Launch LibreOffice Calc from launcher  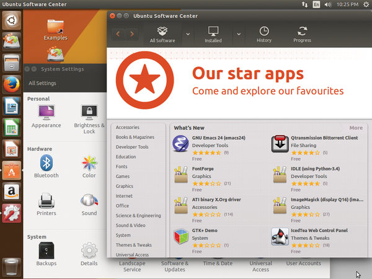coord(11,127)
